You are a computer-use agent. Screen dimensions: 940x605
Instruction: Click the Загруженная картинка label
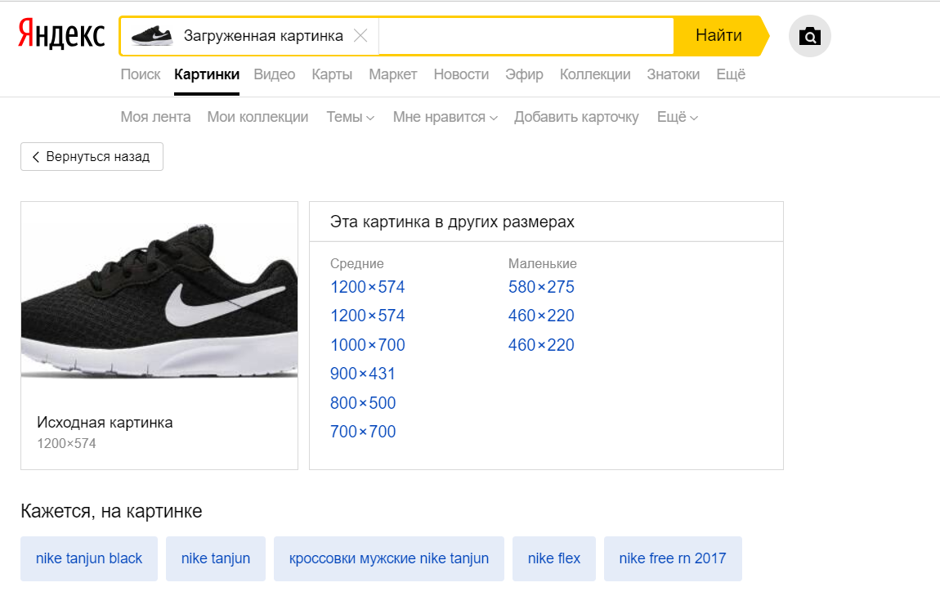tap(263, 36)
